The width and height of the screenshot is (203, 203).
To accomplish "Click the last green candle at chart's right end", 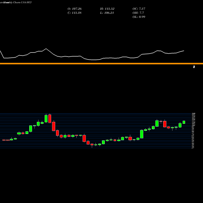I will tap(184, 122).
